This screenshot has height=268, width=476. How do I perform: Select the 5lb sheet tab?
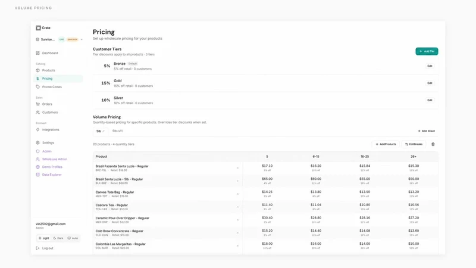click(99, 131)
